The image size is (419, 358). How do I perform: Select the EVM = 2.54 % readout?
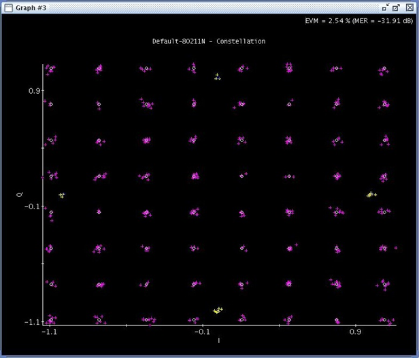click(328, 21)
